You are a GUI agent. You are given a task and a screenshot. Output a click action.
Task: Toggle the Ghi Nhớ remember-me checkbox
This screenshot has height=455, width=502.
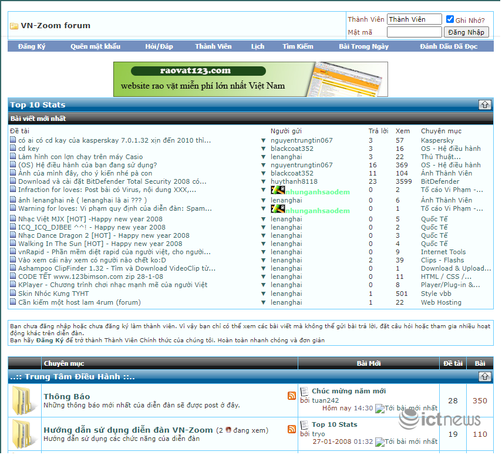[x=450, y=19]
